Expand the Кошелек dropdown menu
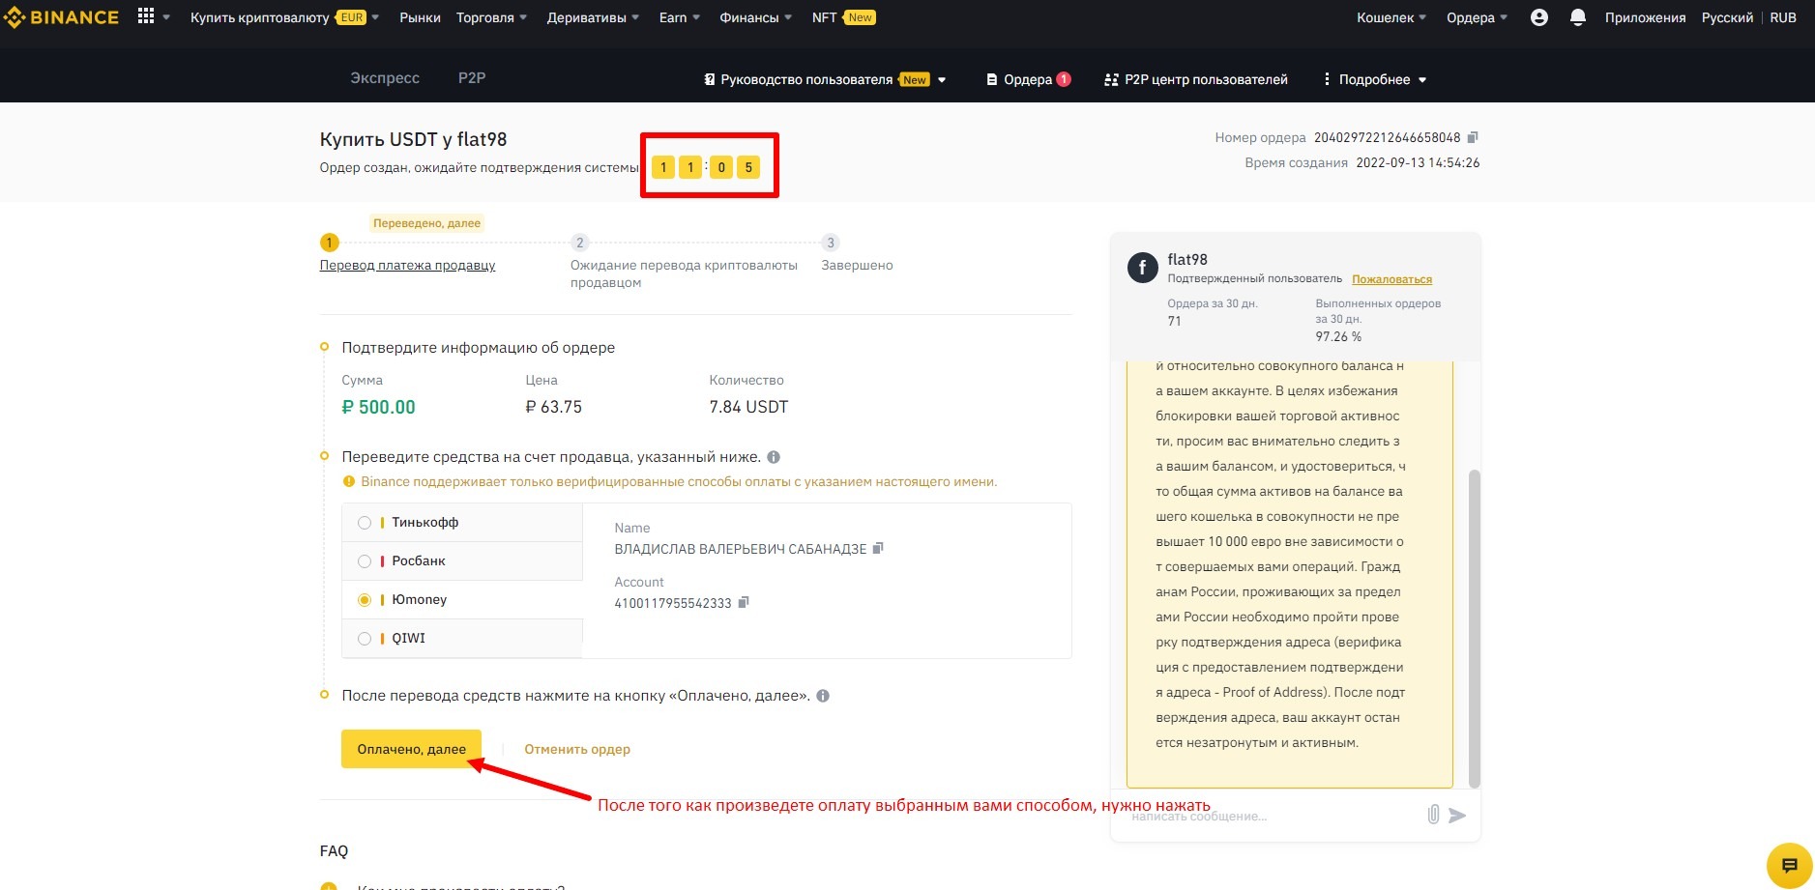The height and width of the screenshot is (890, 1815). tap(1391, 17)
